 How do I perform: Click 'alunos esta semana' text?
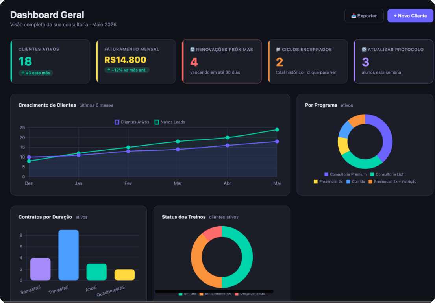[x=381, y=72]
